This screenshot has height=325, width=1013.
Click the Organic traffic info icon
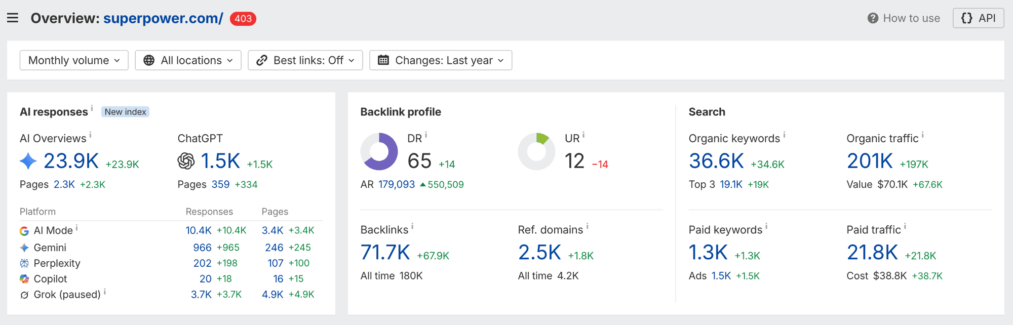click(922, 135)
